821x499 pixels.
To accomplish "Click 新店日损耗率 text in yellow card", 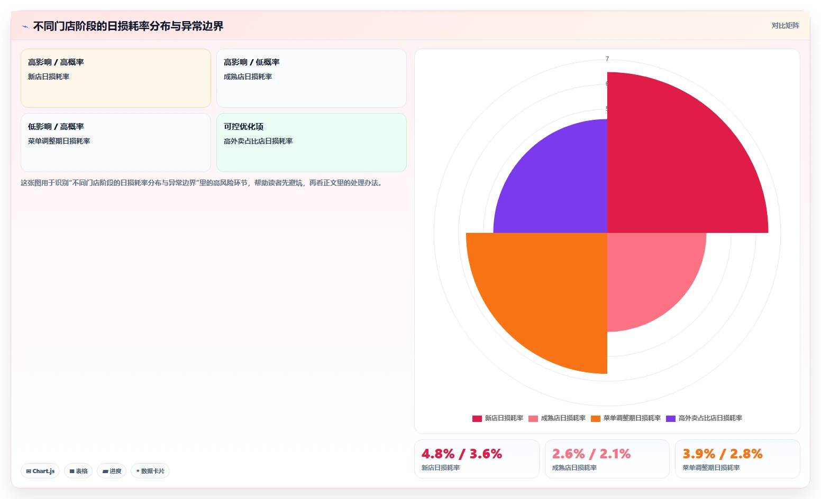I will pos(49,77).
